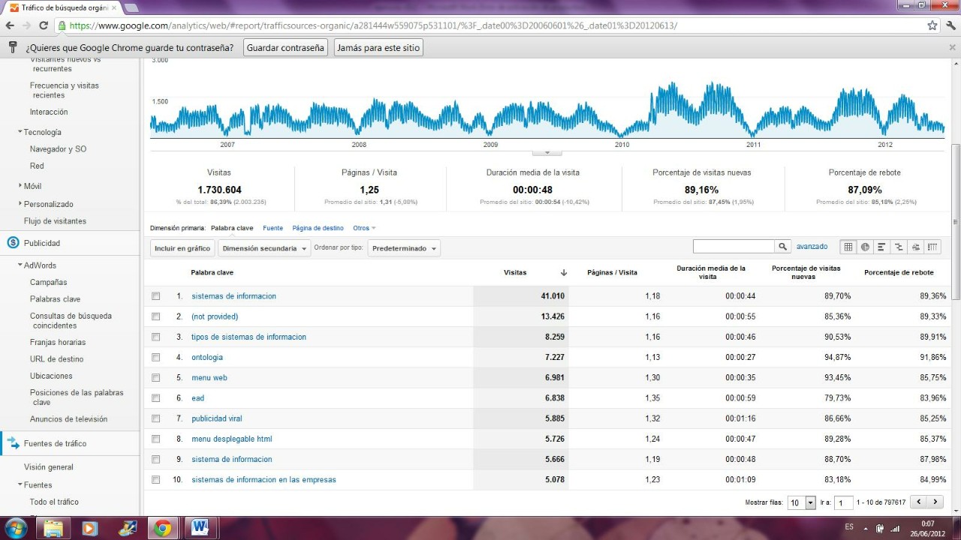The width and height of the screenshot is (961, 540).
Task: Click the keyword filter search text field
Action: point(734,247)
